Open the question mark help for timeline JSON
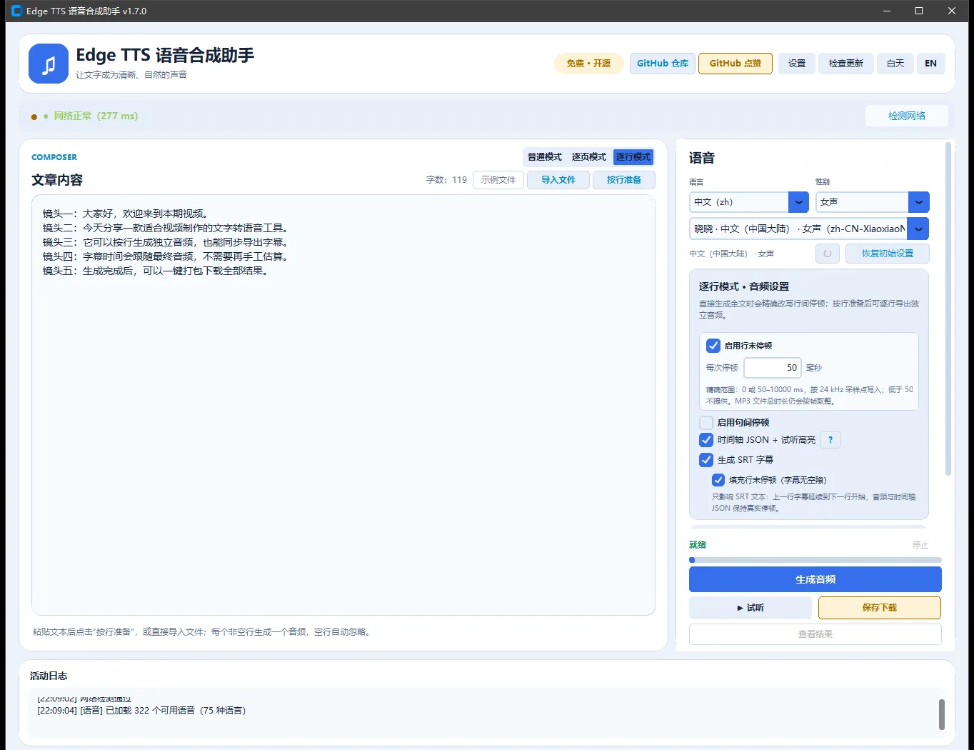 (x=830, y=440)
